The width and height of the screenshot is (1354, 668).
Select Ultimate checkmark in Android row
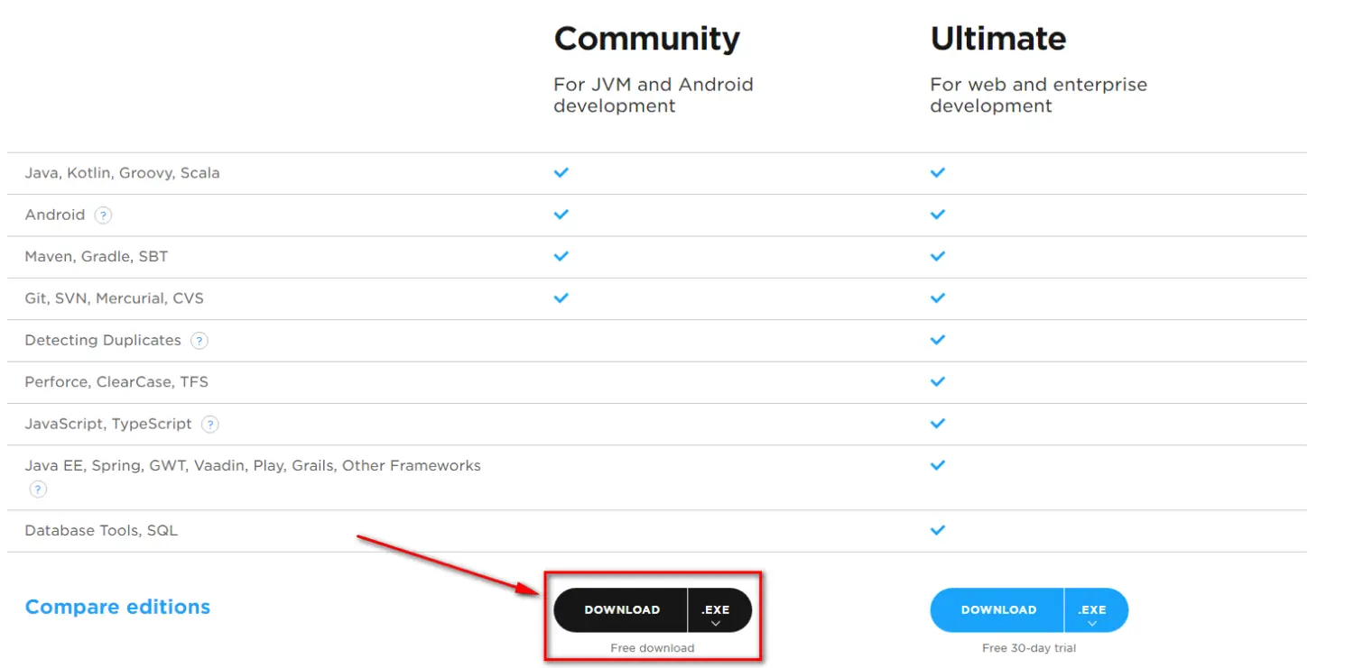(938, 215)
